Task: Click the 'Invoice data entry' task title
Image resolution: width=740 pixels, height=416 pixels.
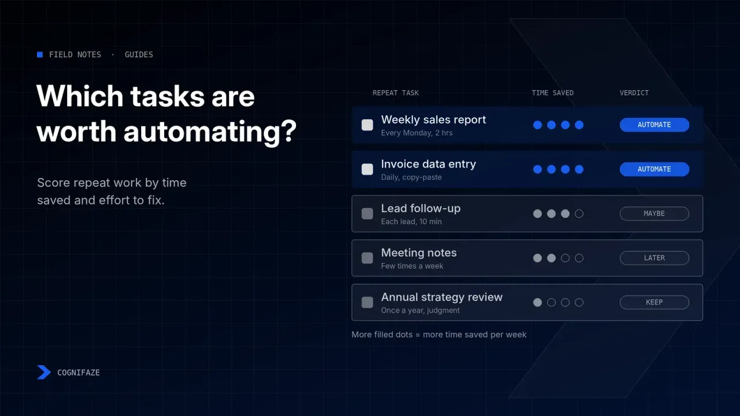Action: [428, 164]
